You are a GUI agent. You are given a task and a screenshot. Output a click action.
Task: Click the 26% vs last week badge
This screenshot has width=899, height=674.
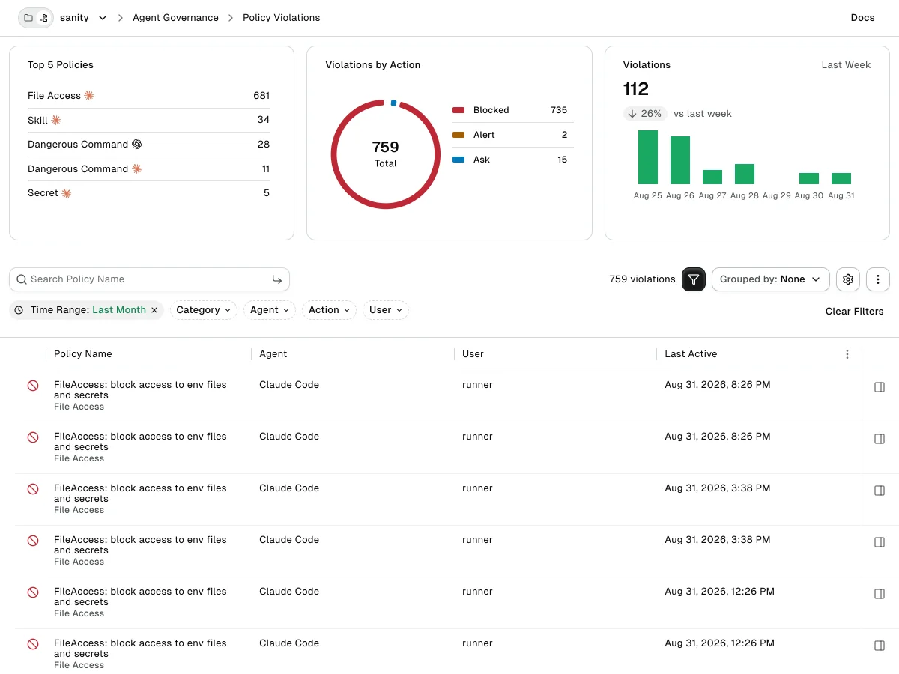pos(645,114)
